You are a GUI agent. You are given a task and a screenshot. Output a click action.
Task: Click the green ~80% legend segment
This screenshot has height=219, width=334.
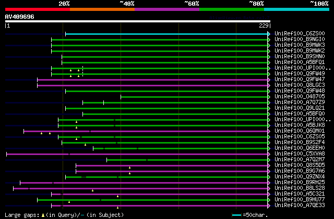coord(232,9)
